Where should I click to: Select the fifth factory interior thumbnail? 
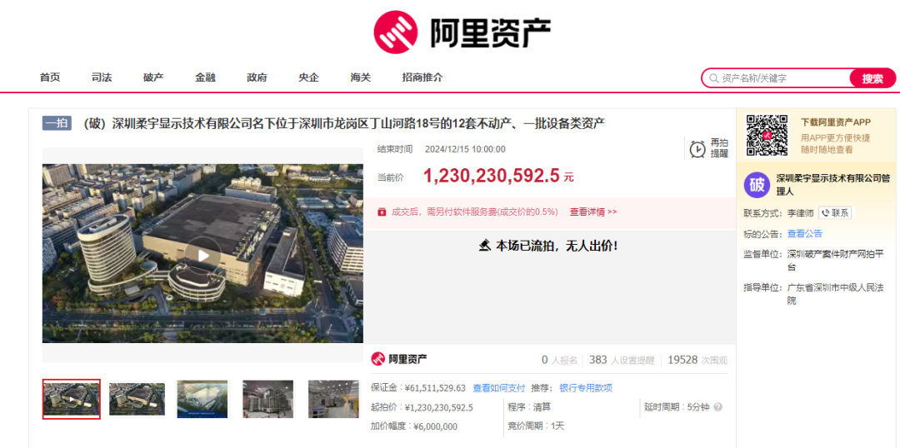click(333, 399)
